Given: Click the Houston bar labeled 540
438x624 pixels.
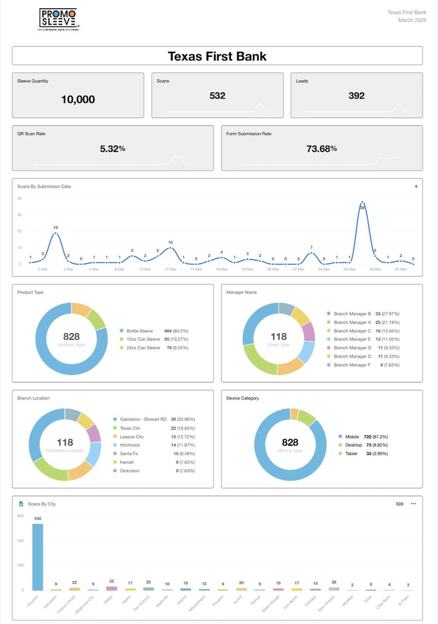Looking at the screenshot, I should click(38, 557).
